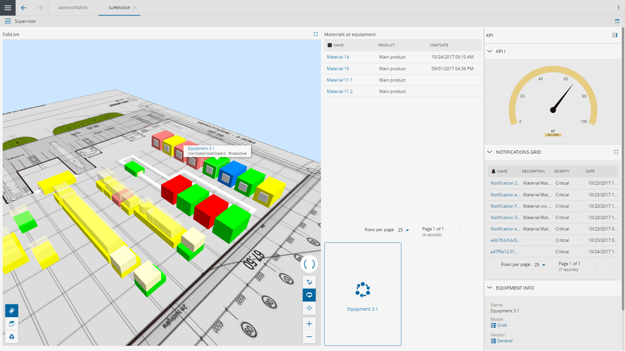Expand the Notifications Grid to fullscreen
The image size is (625, 351).
616,152
